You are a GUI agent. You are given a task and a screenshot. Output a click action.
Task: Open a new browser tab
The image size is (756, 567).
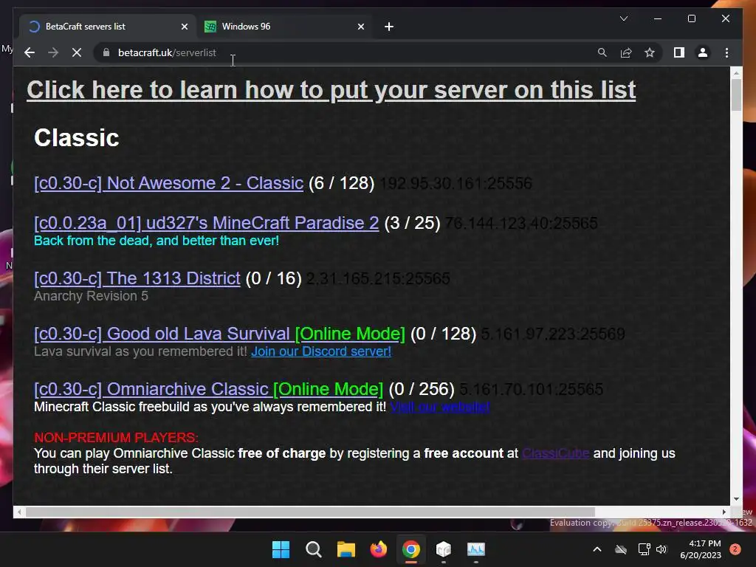(x=389, y=27)
